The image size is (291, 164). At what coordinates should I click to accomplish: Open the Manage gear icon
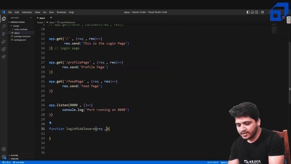pyautogui.click(x=4, y=157)
